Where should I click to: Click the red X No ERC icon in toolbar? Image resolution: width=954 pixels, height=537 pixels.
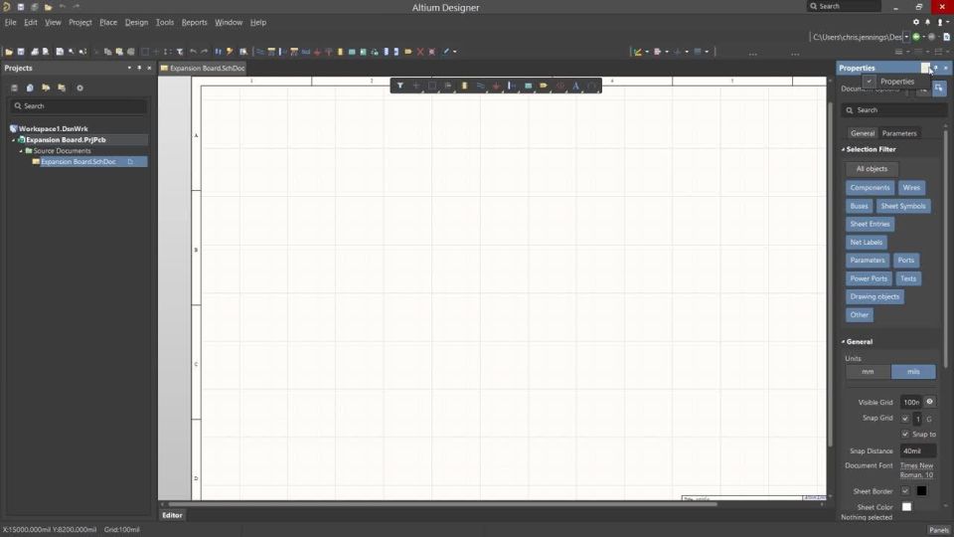click(x=419, y=52)
